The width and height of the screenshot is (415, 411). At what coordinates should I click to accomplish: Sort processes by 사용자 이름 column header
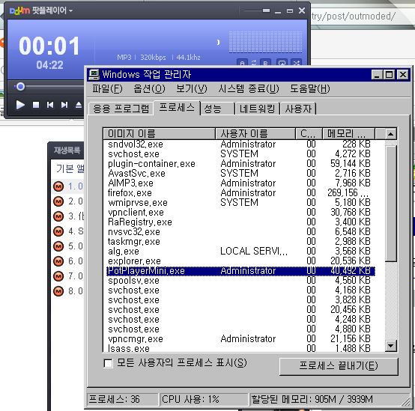pos(255,133)
